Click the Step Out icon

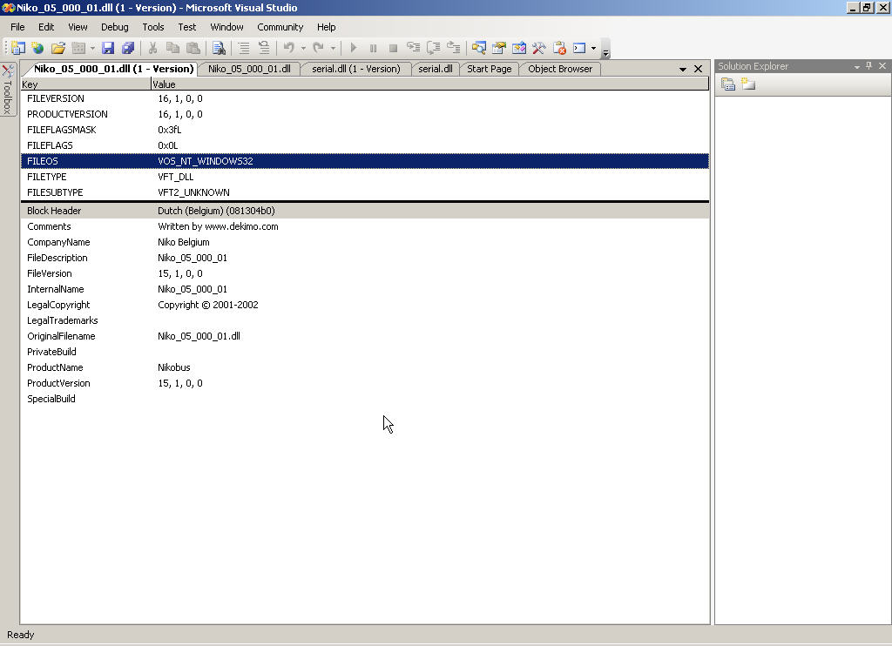(x=453, y=49)
